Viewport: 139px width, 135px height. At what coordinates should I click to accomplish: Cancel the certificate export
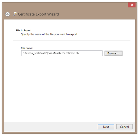124,127
